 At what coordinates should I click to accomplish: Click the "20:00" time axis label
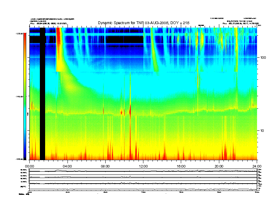pyautogui.click(x=219, y=166)
